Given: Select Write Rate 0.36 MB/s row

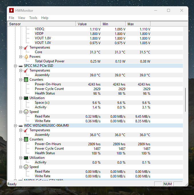Looking at the screenshot, I should point(109,121).
